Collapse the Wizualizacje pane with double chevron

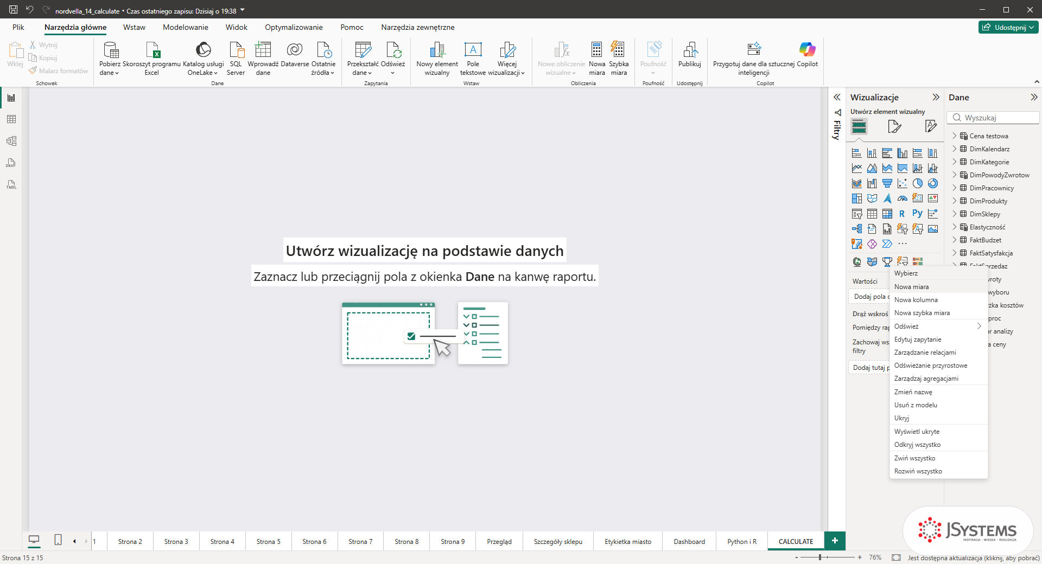click(x=936, y=97)
